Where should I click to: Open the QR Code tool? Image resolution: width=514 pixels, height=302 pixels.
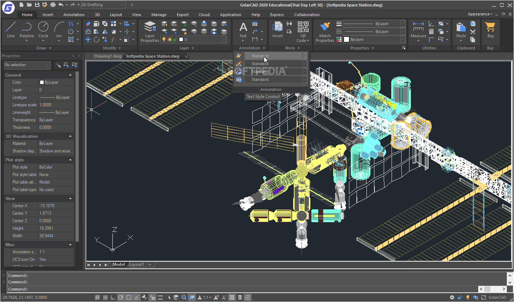[303, 31]
